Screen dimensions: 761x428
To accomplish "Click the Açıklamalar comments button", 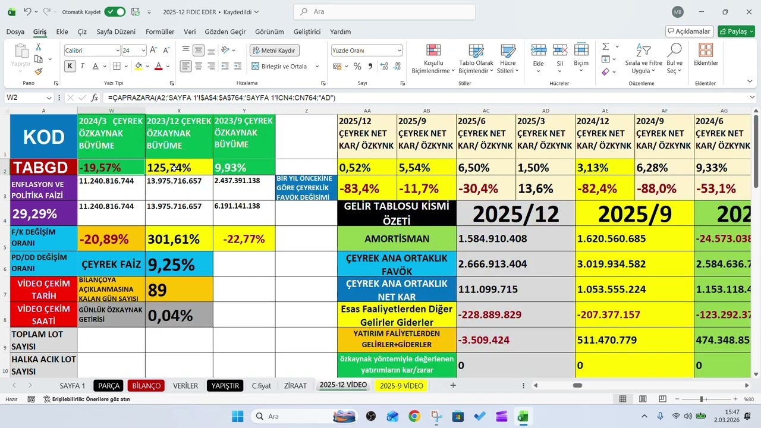I will (690, 32).
